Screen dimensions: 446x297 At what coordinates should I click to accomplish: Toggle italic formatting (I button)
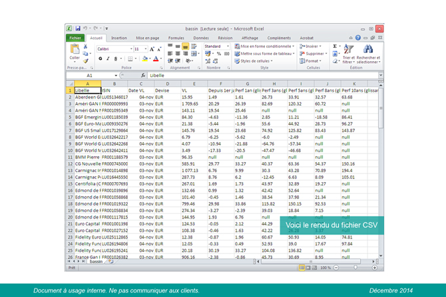[108, 58]
